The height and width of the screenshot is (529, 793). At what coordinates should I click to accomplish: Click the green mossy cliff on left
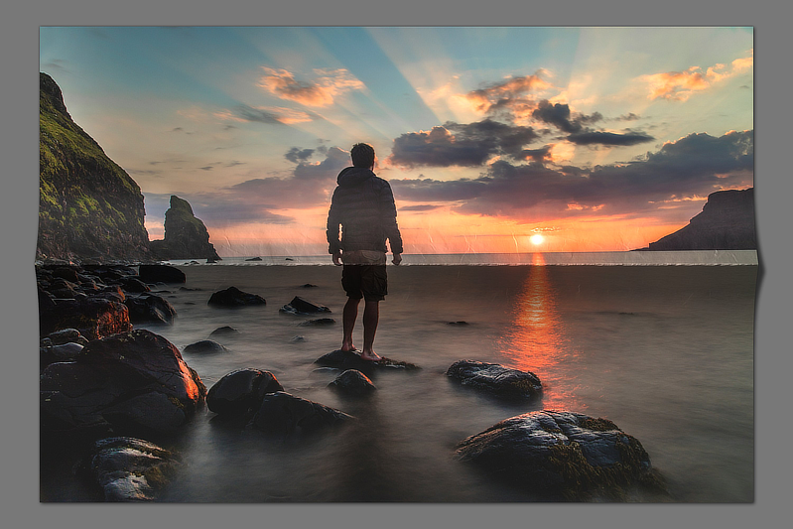pyautogui.click(x=79, y=179)
